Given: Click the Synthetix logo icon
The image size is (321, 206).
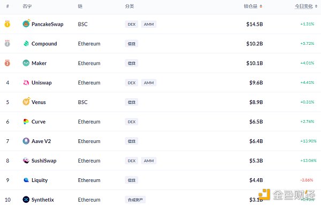Looking at the screenshot, I should tap(26, 200).
